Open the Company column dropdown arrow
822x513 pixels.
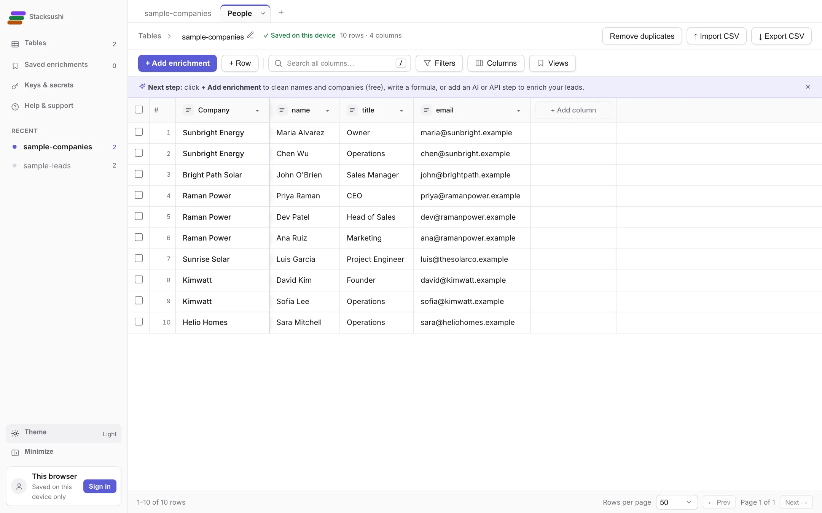point(257,111)
